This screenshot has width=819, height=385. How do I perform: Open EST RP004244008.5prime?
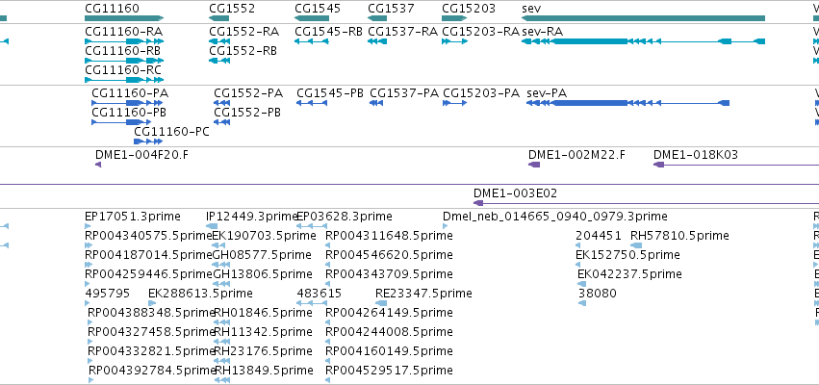point(327,342)
